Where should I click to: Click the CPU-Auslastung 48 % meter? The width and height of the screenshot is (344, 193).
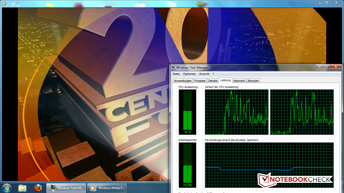point(188,112)
